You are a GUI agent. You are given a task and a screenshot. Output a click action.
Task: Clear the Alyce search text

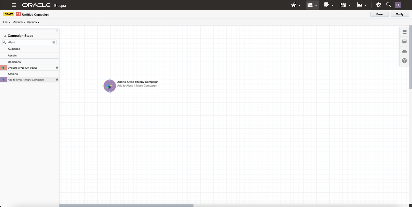click(54, 42)
